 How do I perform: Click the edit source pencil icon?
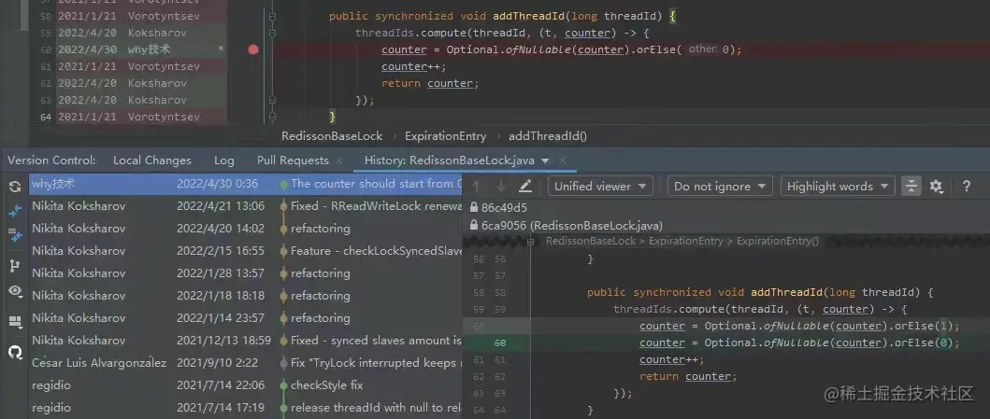coord(525,186)
